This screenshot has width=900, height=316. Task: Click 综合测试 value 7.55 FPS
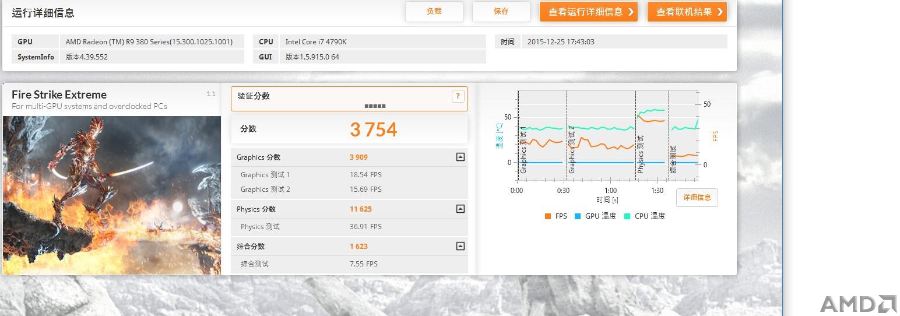click(364, 264)
